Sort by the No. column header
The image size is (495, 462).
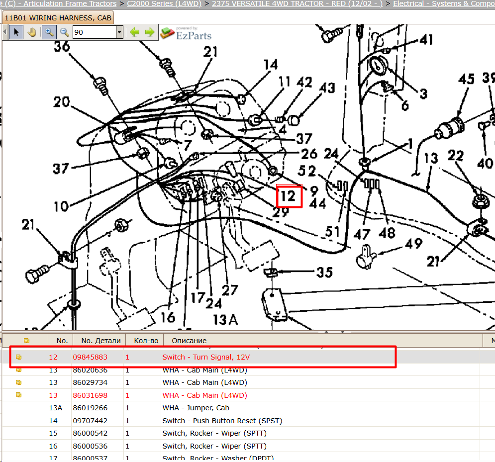(x=62, y=341)
